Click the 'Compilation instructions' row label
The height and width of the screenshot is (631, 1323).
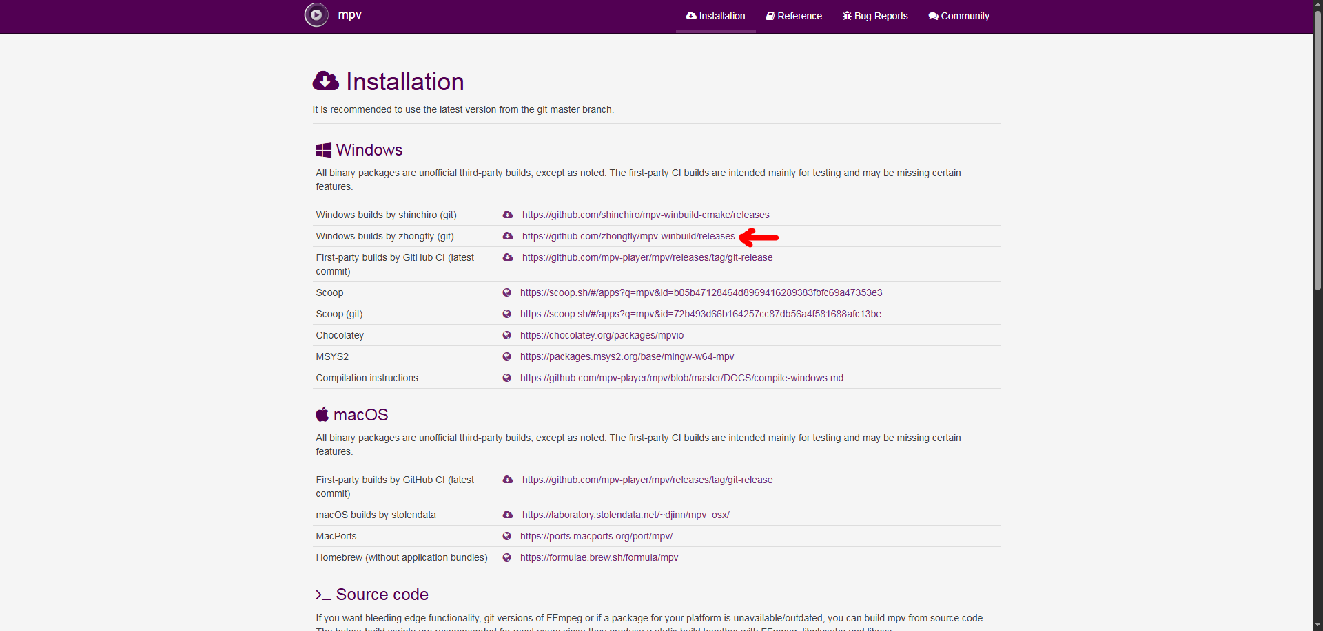click(x=367, y=378)
